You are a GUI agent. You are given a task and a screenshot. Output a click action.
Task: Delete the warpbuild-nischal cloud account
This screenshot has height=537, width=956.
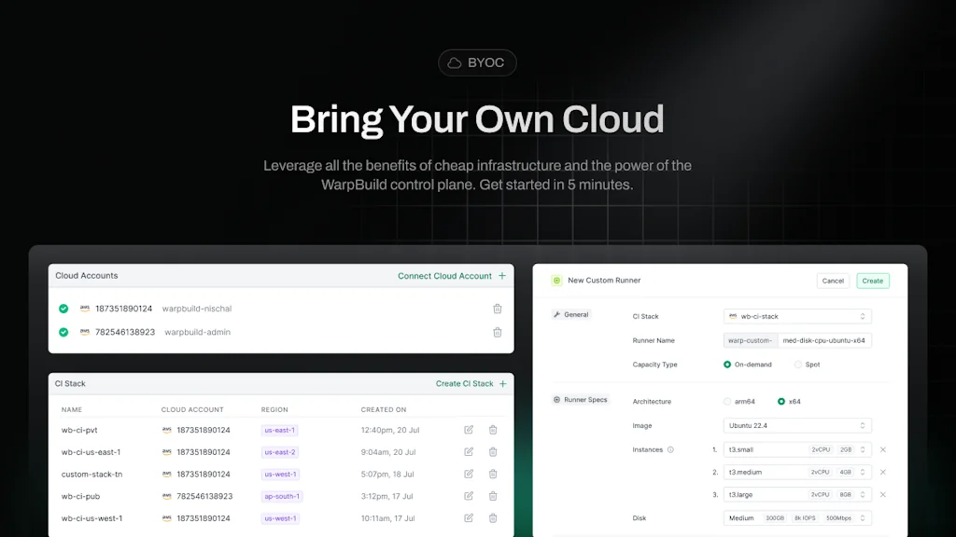point(497,309)
